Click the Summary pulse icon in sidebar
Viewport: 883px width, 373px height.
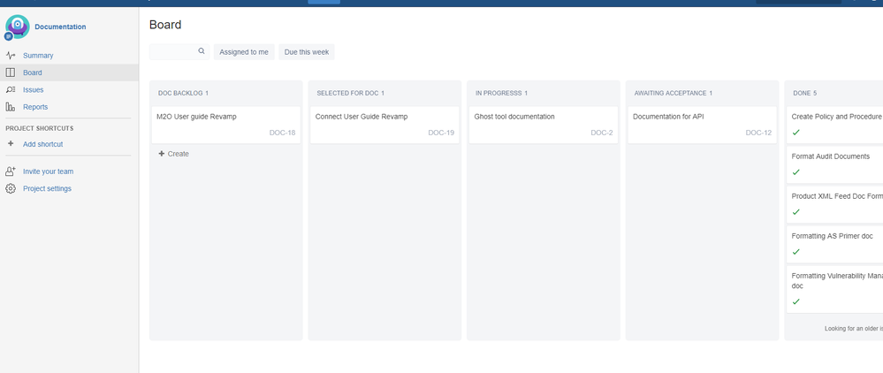click(10, 55)
